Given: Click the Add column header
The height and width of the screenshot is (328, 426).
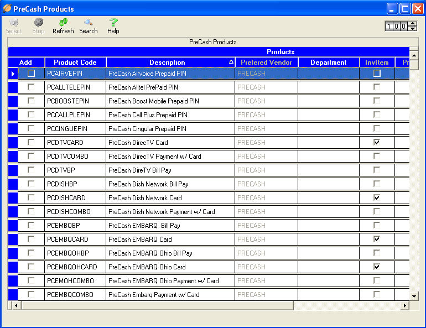Looking at the screenshot, I should click(x=26, y=62).
